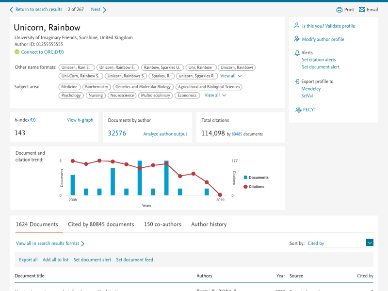Image resolution: width=388 pixels, height=291 pixels.
Task: Open Analyze author output link
Action: pos(165,134)
